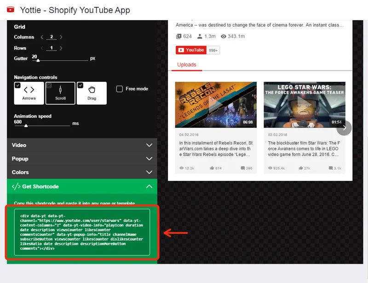368x283 pixels.
Task: Click the 999+ subscriber count badge
Action: click(x=213, y=50)
